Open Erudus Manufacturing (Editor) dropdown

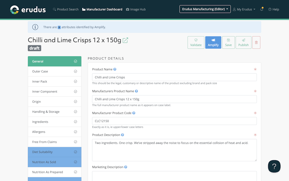205,9
